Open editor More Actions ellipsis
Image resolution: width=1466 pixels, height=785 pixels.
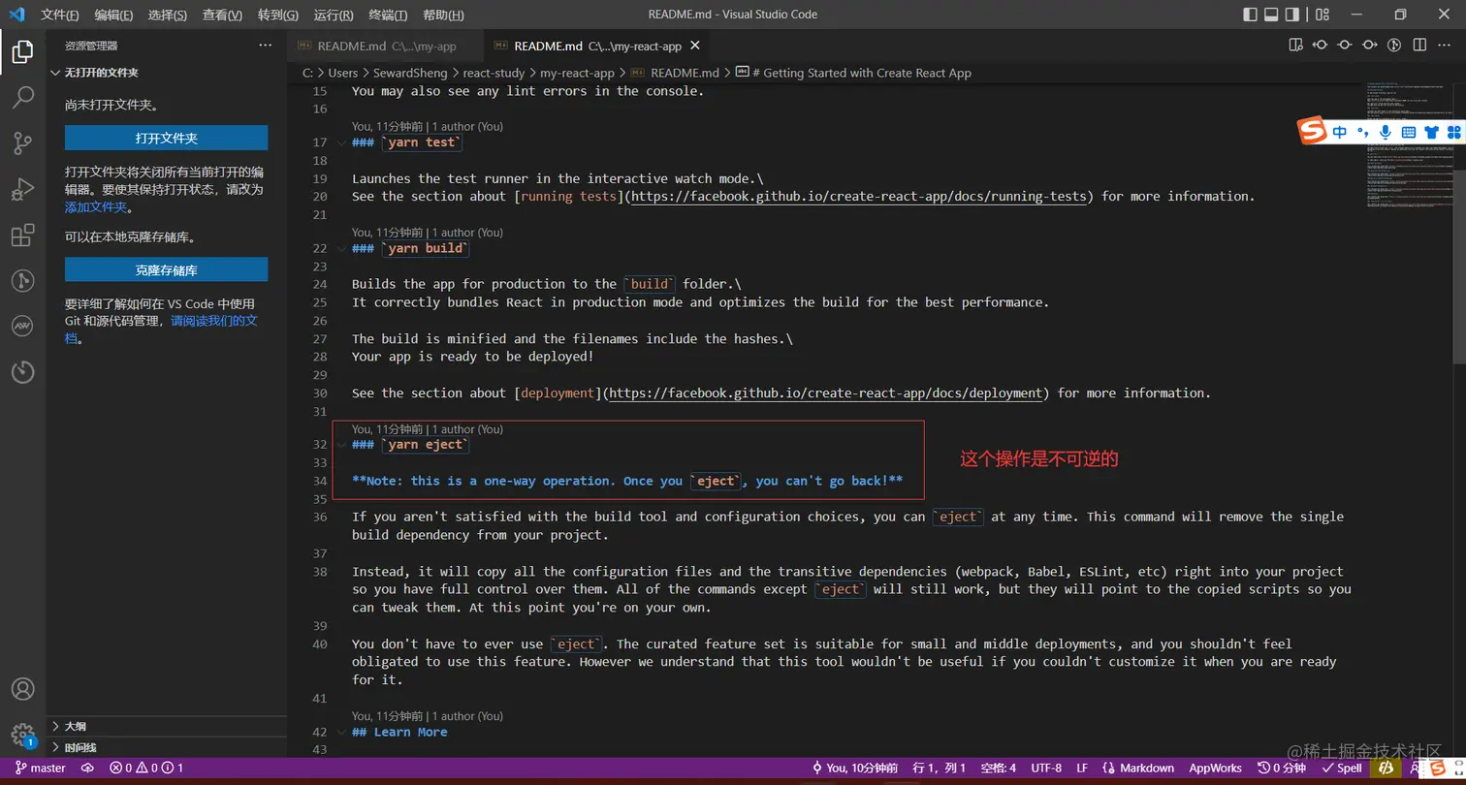point(1444,45)
